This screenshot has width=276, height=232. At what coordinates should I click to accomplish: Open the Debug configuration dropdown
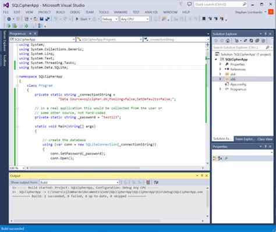pyautogui.click(x=109, y=19)
